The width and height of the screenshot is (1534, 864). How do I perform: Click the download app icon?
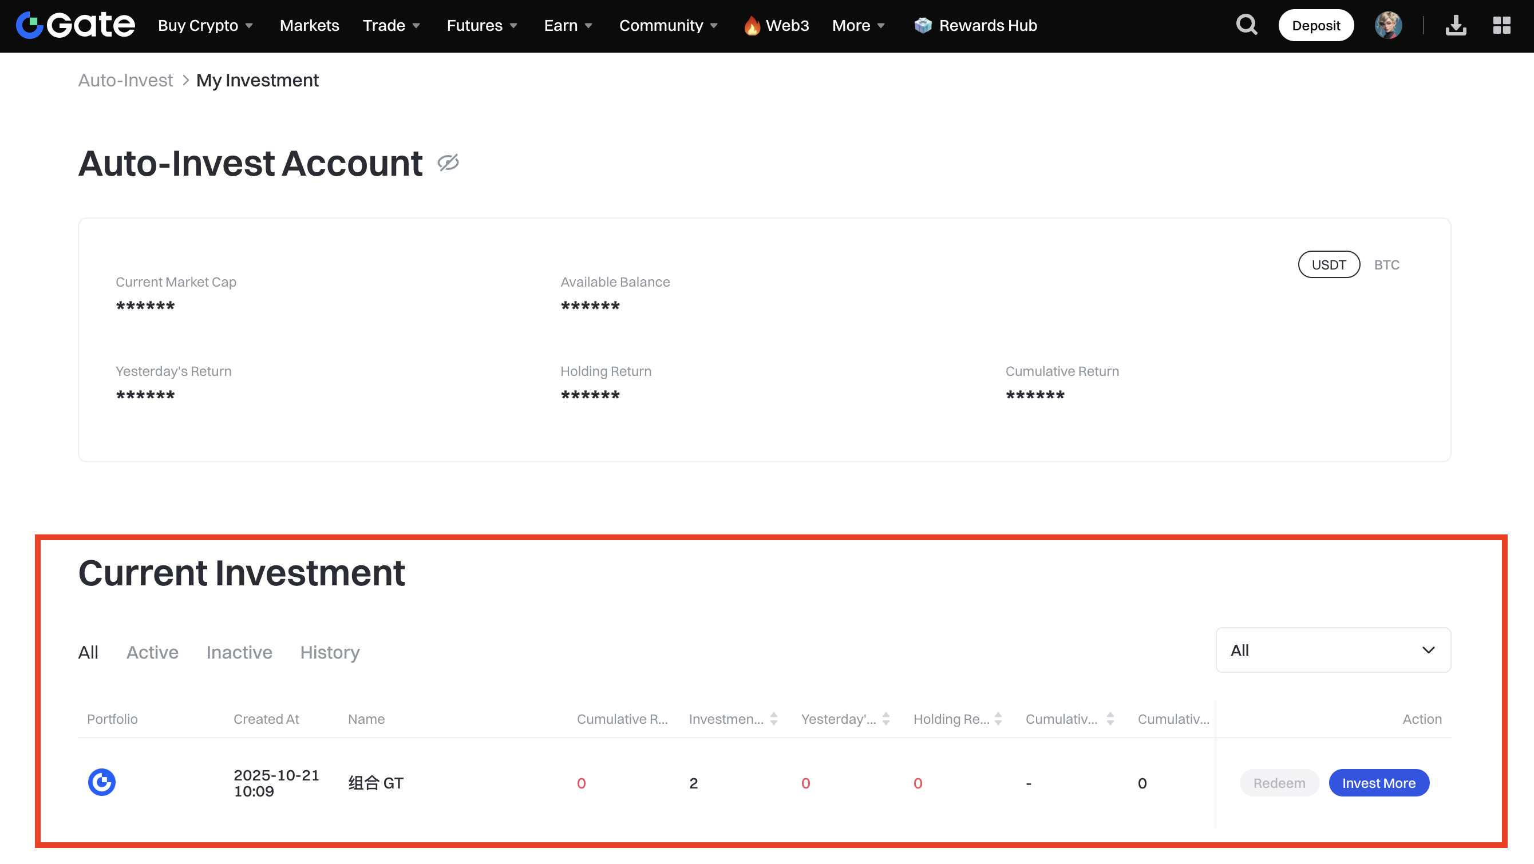pyautogui.click(x=1456, y=25)
